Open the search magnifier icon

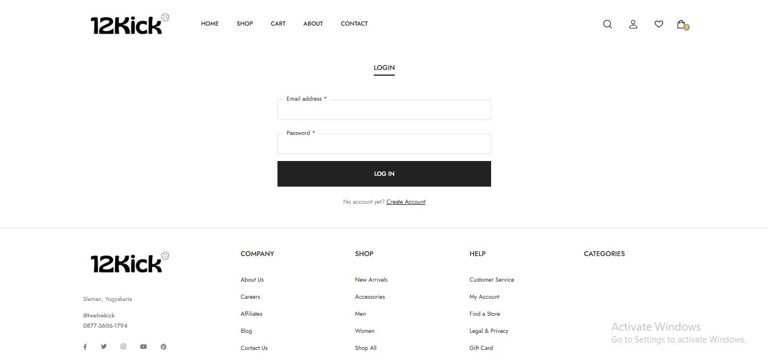[x=607, y=24]
